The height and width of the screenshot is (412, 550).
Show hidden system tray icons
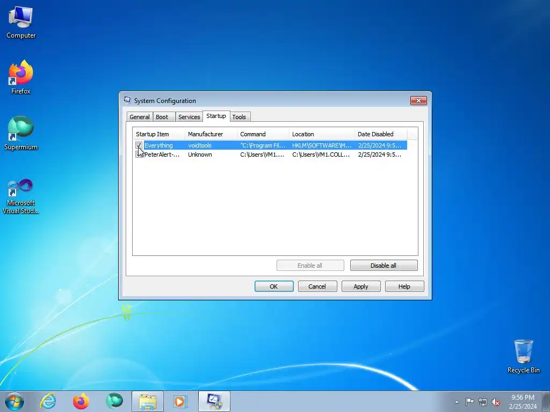(x=457, y=402)
